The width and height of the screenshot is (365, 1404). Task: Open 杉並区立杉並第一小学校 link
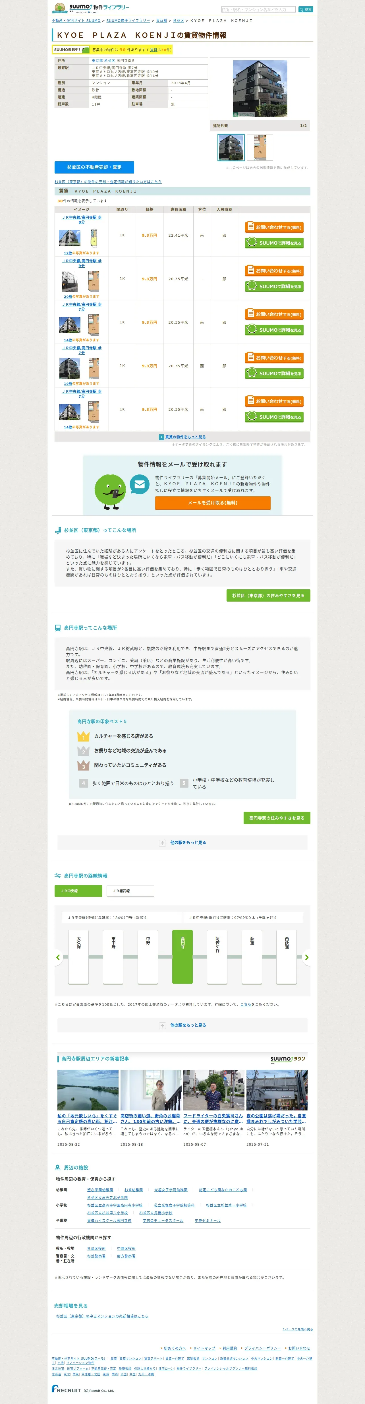tap(226, 1205)
